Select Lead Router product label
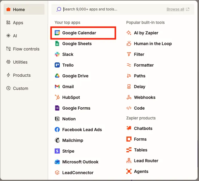The width and height of the screenshot is (199, 181). click(146, 161)
